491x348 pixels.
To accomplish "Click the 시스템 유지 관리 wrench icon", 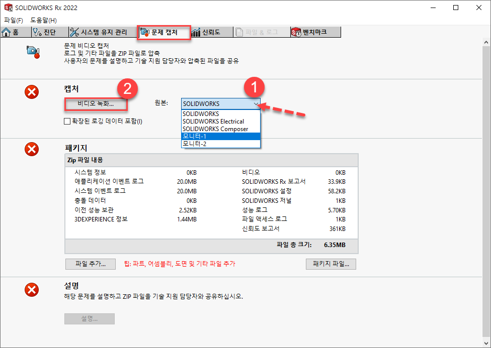I will pyautogui.click(x=74, y=32).
